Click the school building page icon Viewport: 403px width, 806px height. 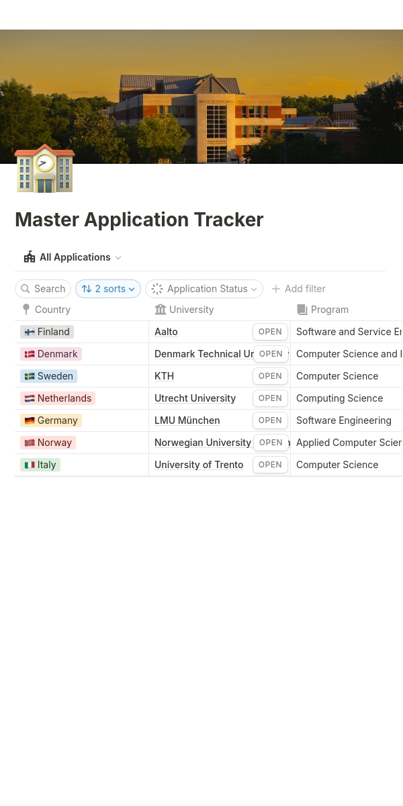tap(44, 169)
